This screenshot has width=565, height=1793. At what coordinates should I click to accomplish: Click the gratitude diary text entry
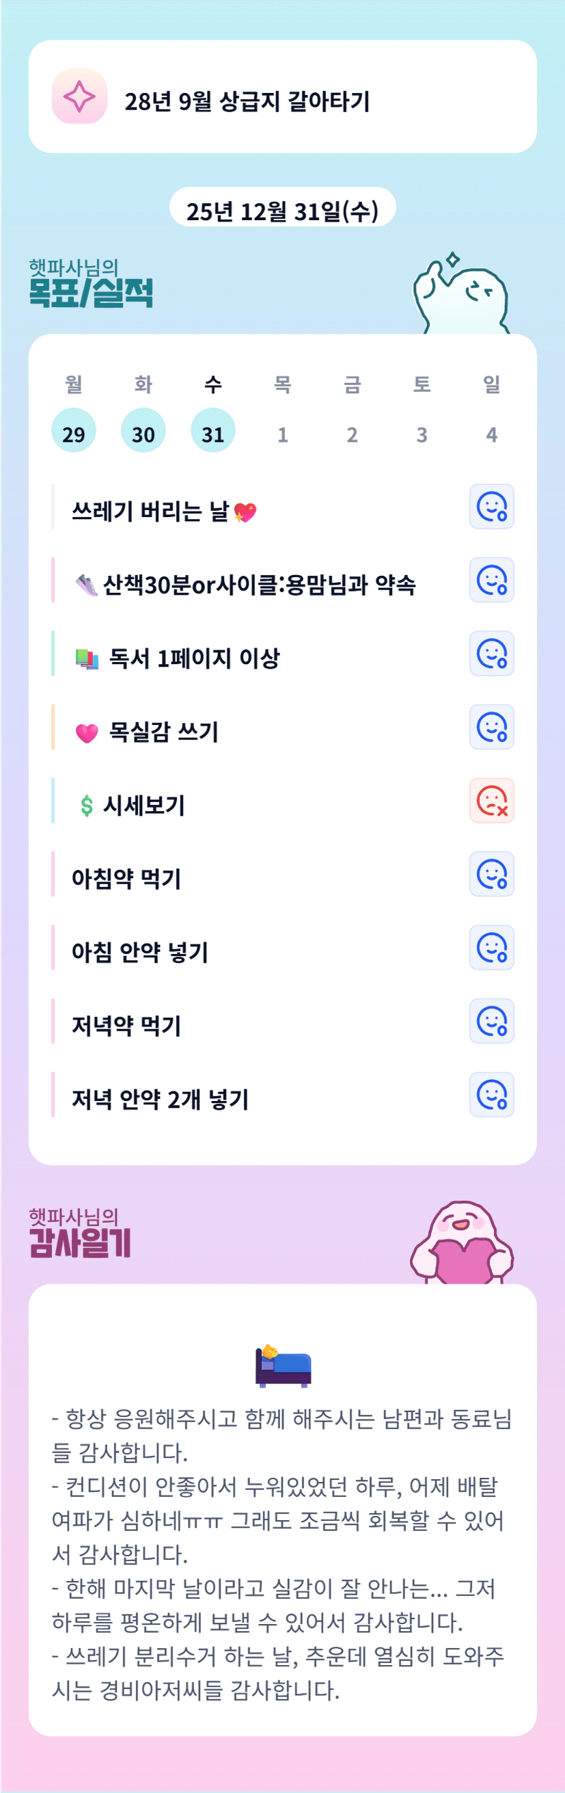283,1552
